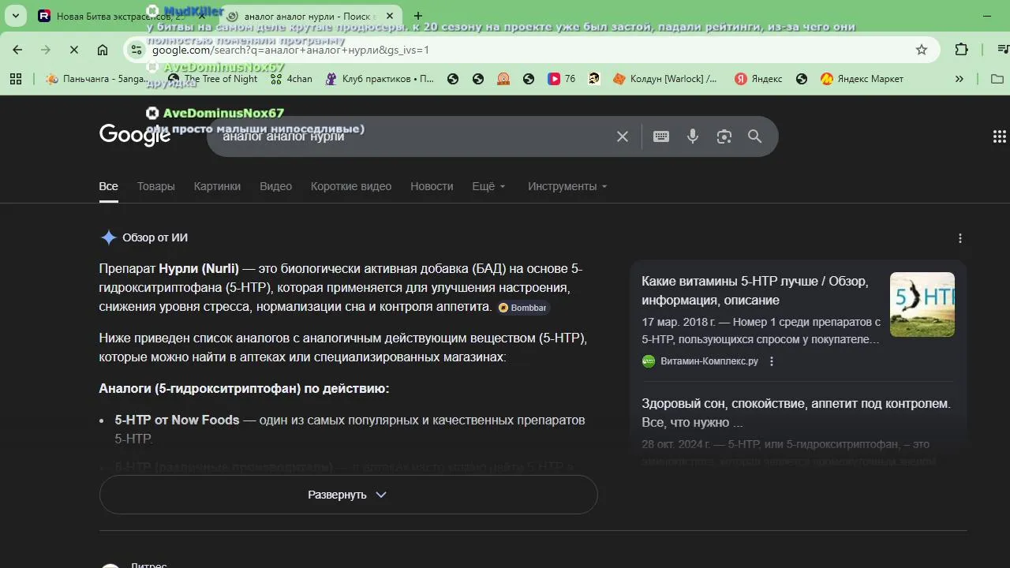Stop loading the page
This screenshot has height=568, width=1010.
pyautogui.click(x=73, y=50)
